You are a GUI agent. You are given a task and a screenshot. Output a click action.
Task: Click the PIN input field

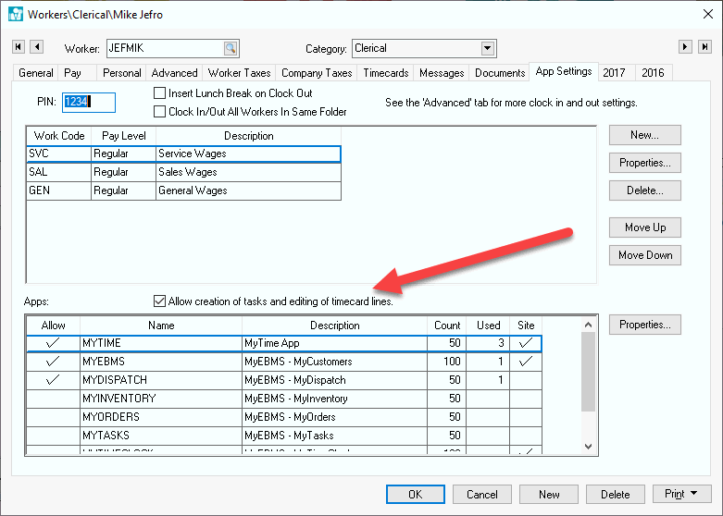(x=89, y=102)
